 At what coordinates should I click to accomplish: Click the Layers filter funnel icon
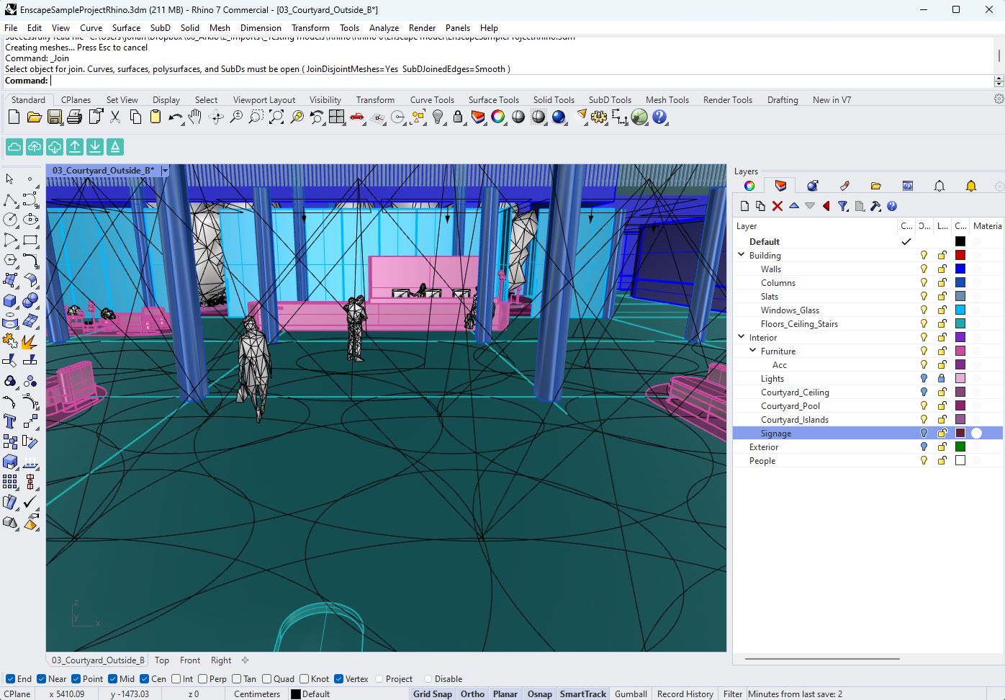point(843,206)
